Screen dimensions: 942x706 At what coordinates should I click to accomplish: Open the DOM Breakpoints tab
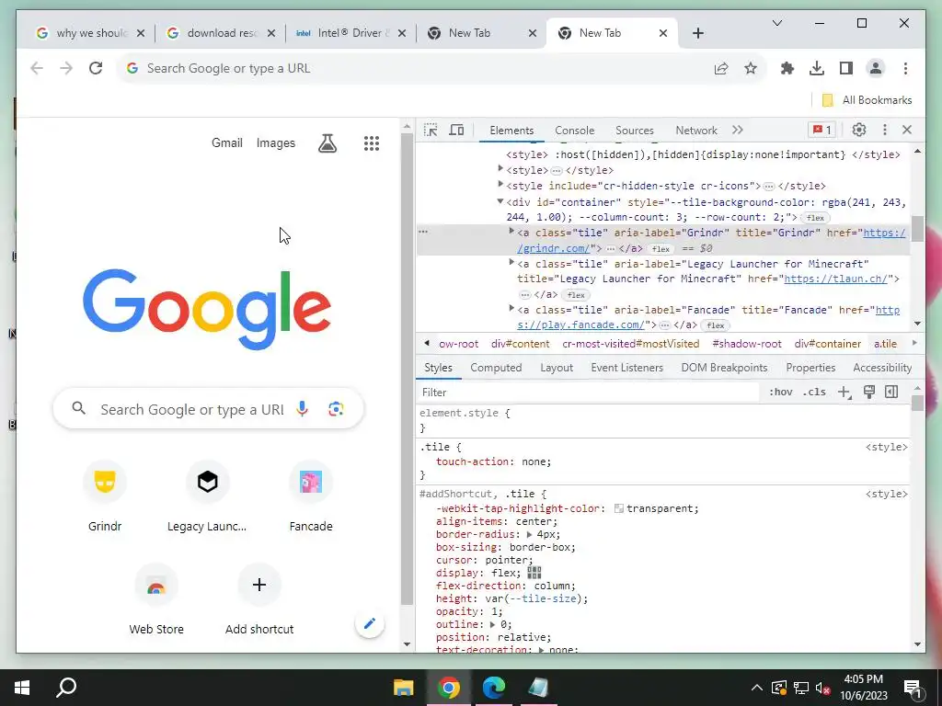pos(724,368)
